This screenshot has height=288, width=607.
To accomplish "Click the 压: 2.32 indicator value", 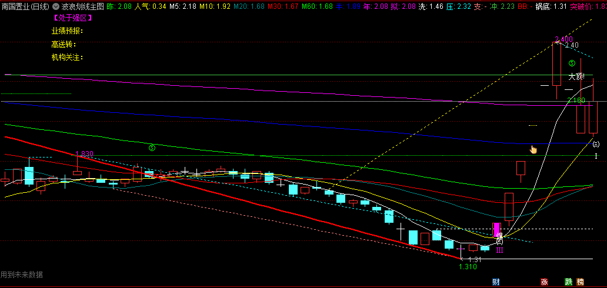I will point(459,6).
